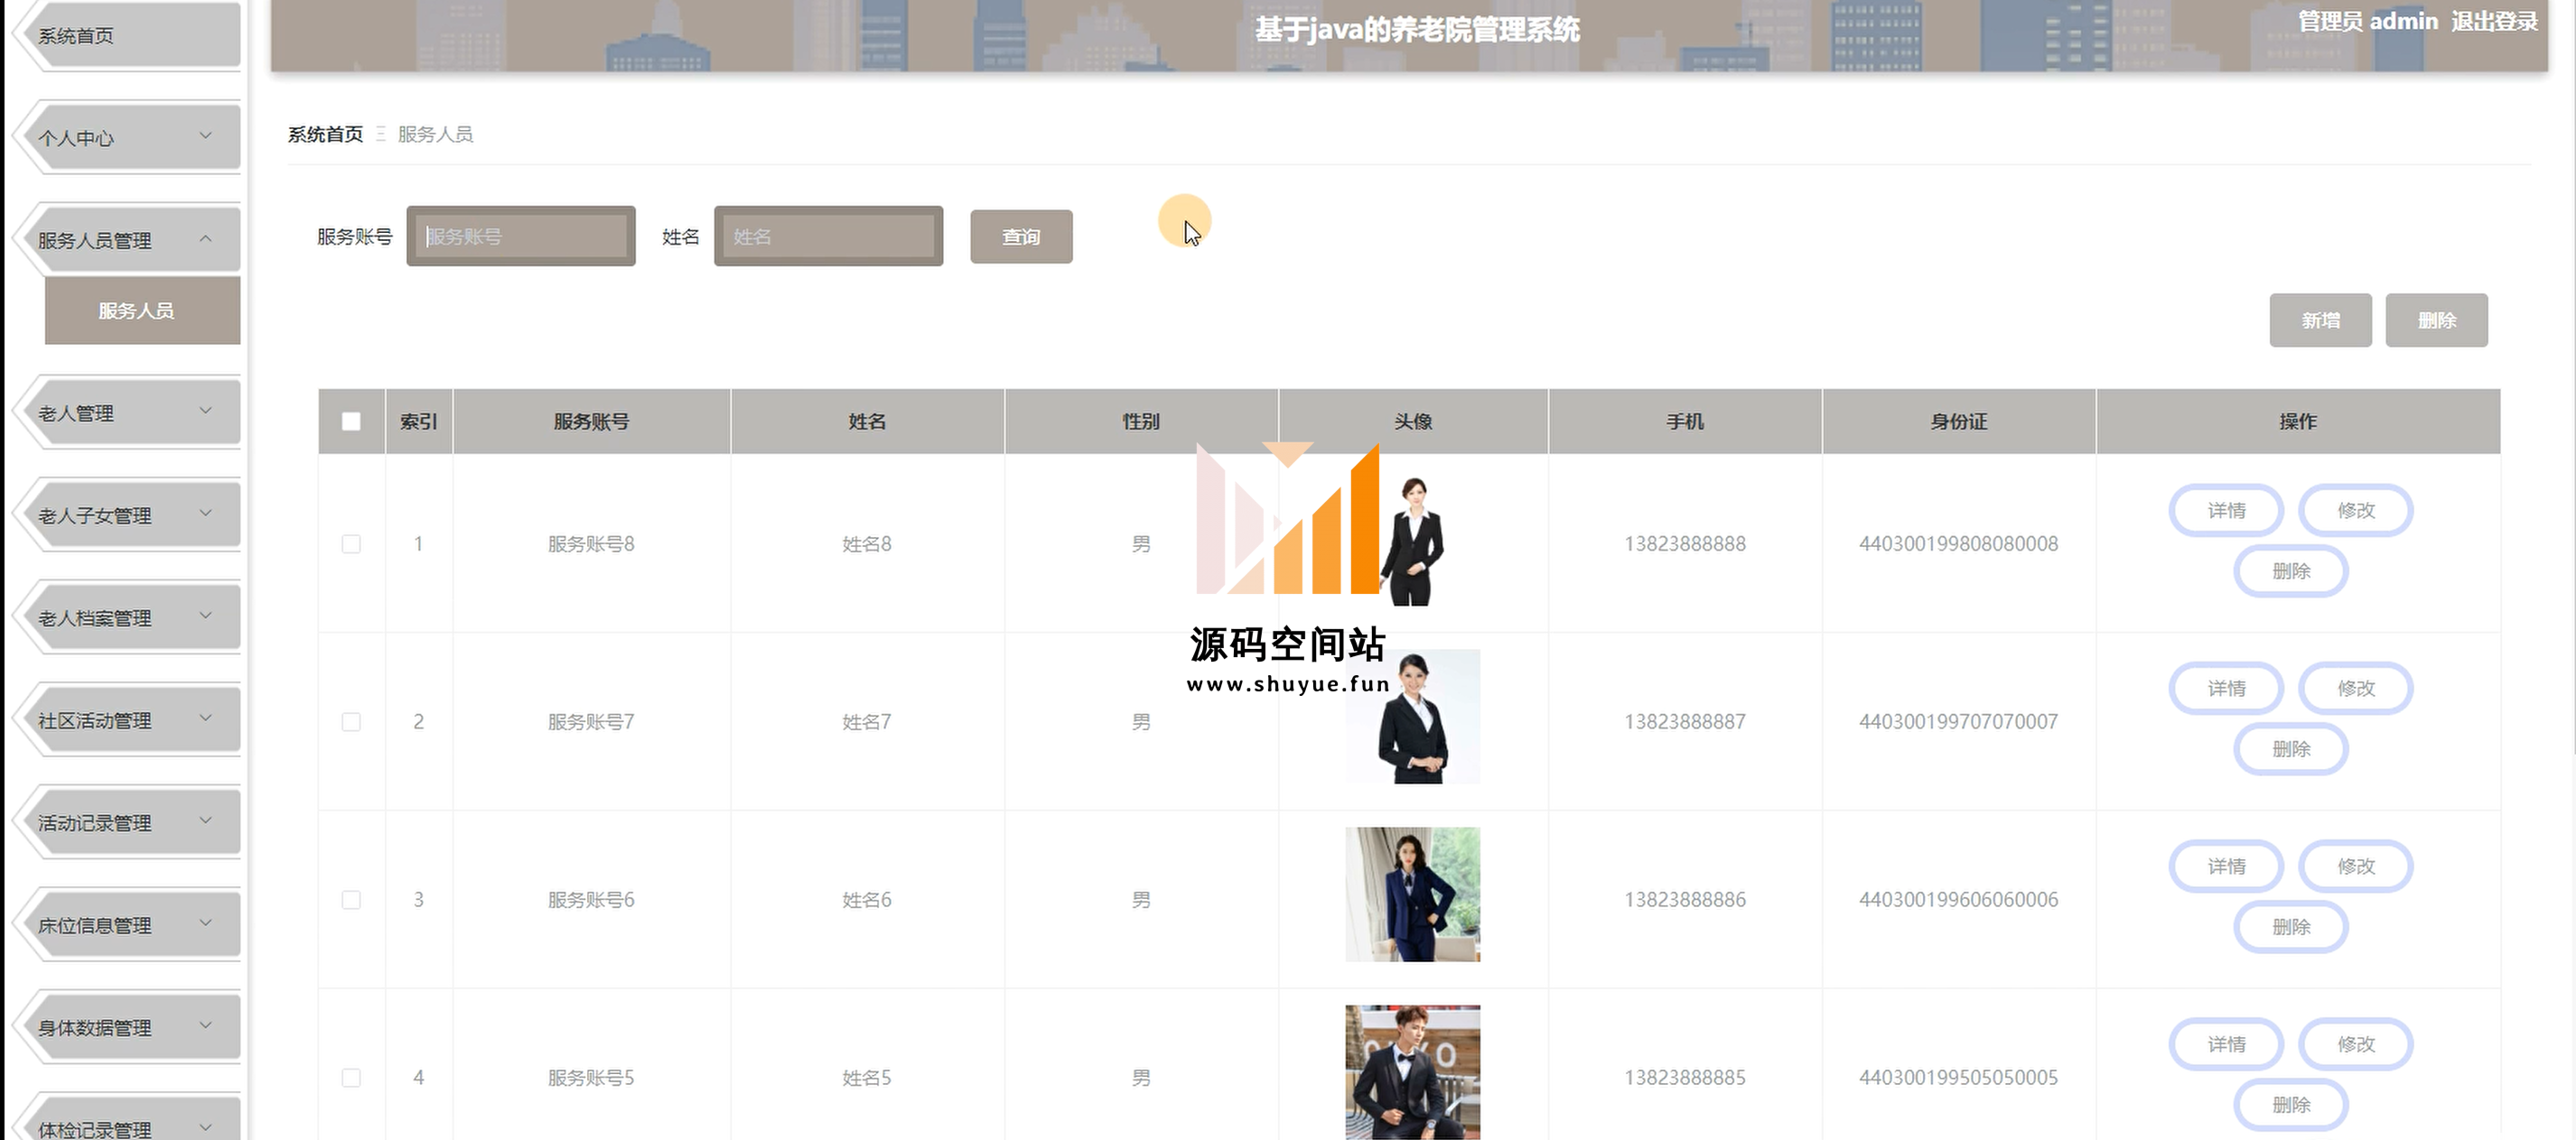2576x1140 pixels.
Task: Click the bulk 删除 button above the table
Action: 2436,320
